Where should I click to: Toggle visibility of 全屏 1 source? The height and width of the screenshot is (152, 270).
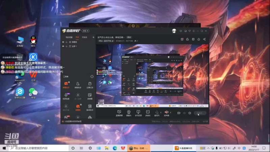63,46
